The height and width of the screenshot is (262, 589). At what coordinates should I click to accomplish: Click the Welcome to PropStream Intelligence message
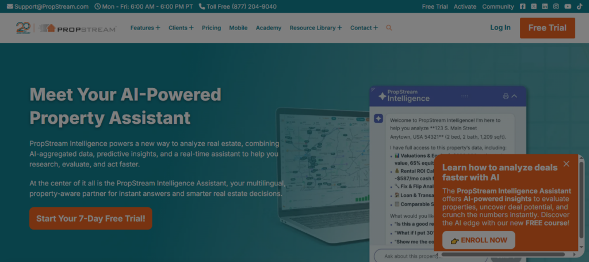[x=448, y=128]
